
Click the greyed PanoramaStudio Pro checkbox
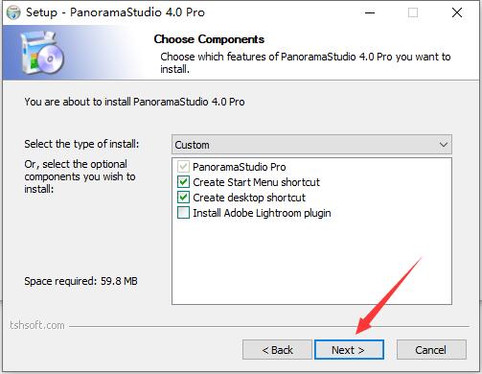(x=183, y=167)
